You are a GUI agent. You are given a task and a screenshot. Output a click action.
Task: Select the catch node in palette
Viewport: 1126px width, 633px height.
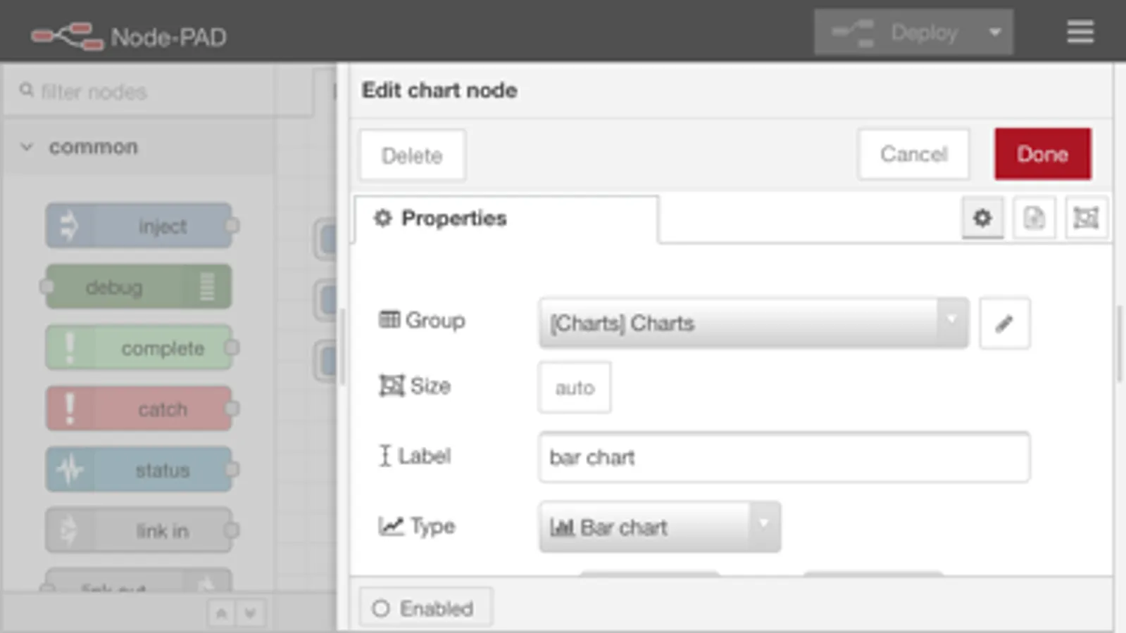(139, 409)
